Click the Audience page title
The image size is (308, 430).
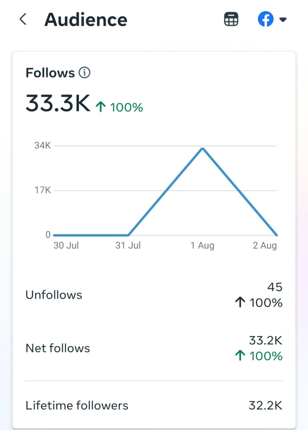click(86, 20)
